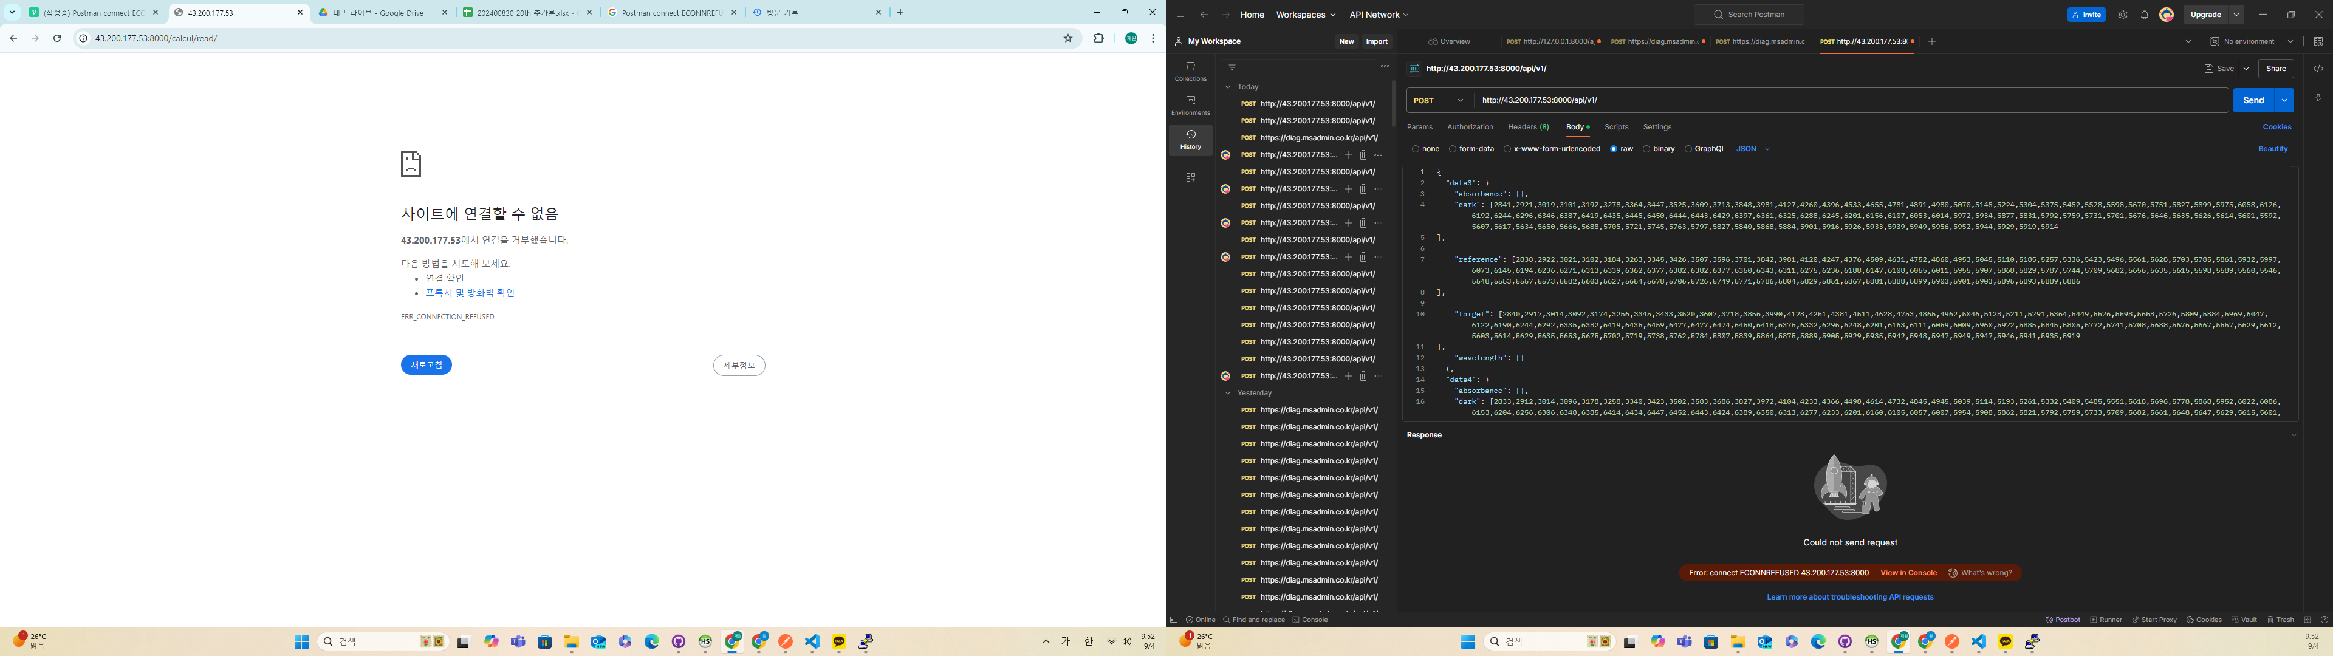Screen dimensions: 2333x656
Task: Add new request tab in Postman
Action: point(1932,42)
